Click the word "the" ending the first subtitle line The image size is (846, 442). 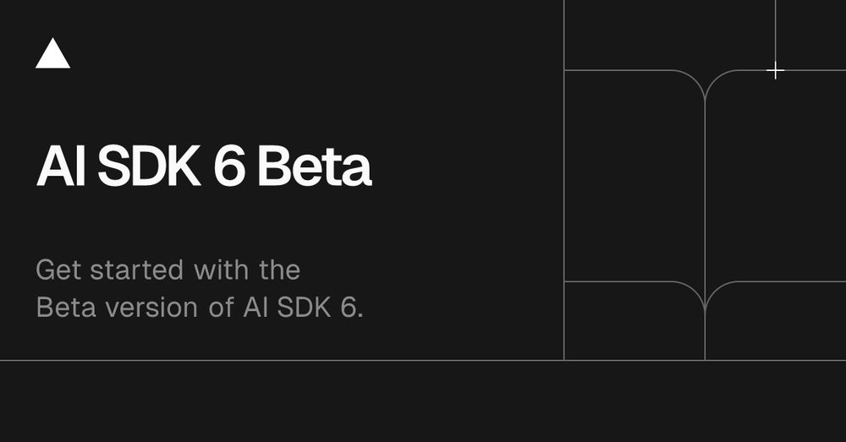pos(279,270)
